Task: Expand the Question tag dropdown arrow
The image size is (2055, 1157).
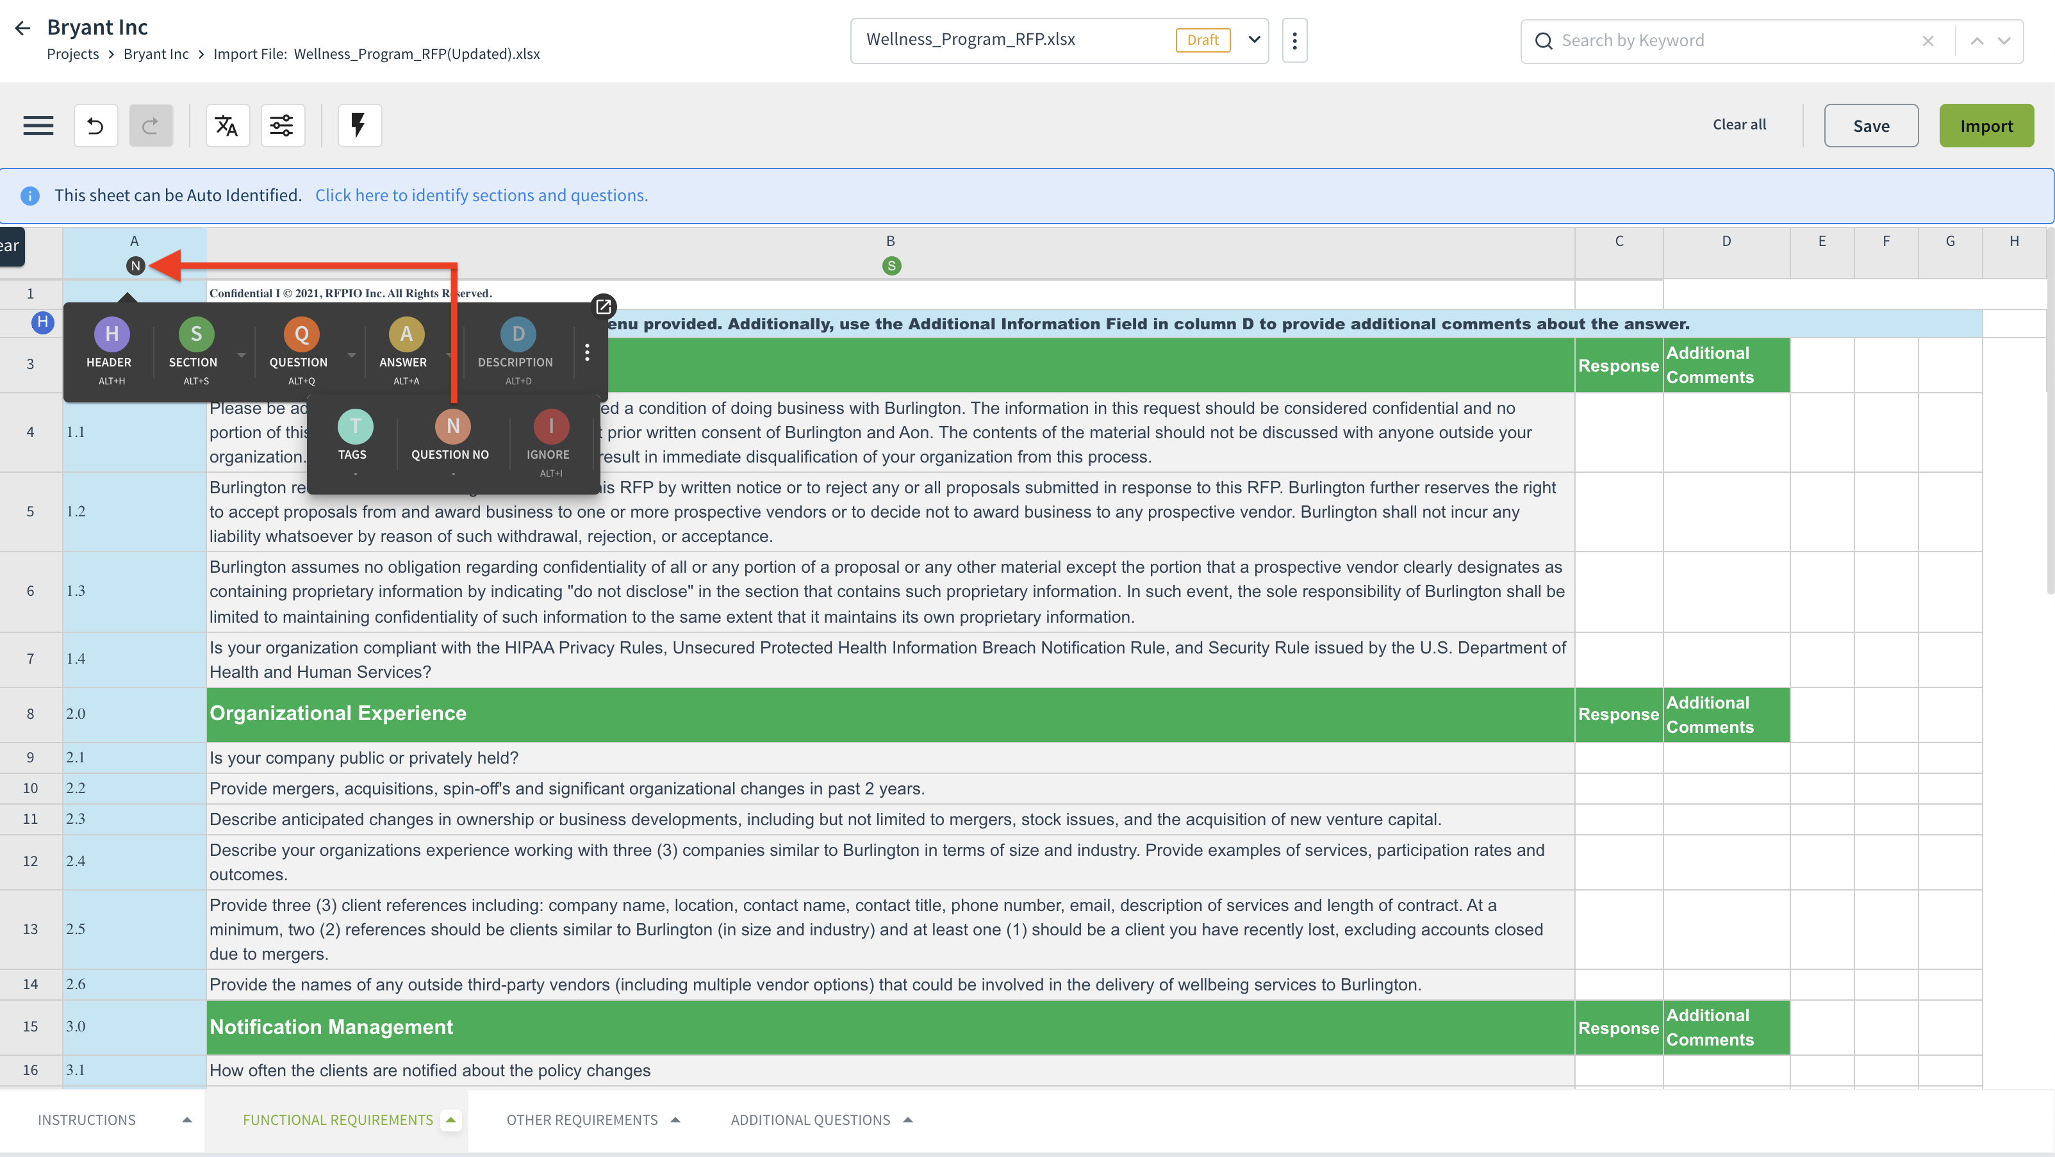Action: pyautogui.click(x=351, y=354)
